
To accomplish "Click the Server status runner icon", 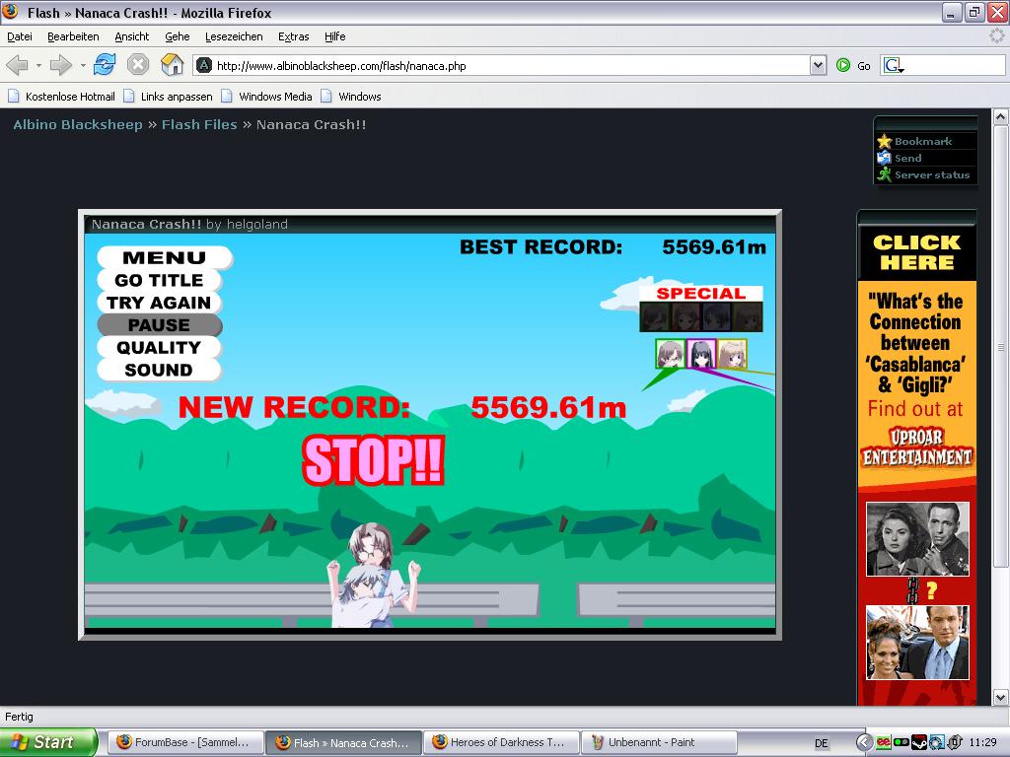I will (x=885, y=174).
